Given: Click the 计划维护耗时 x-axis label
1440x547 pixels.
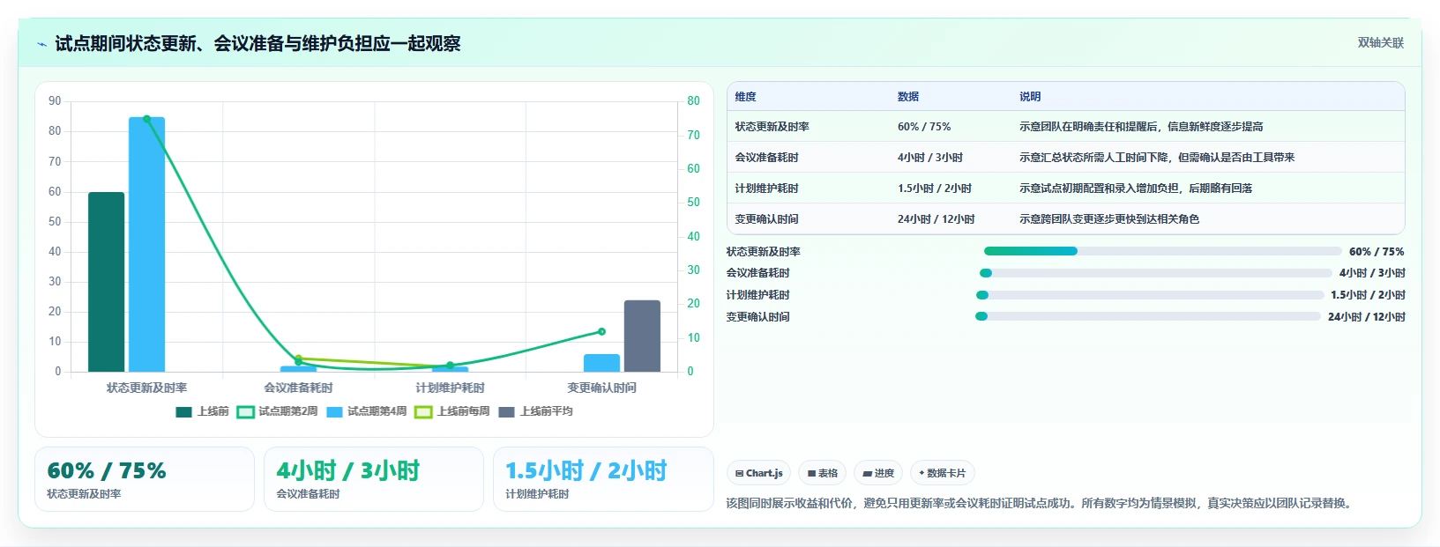Looking at the screenshot, I should pyautogui.click(x=450, y=388).
